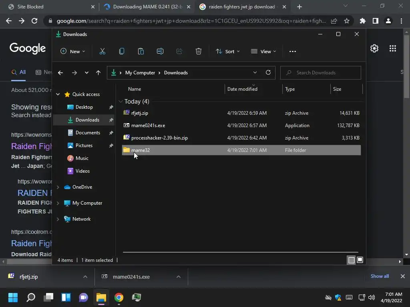Open Chrome three-dot menu
This screenshot has height=307, width=410.
401,21
